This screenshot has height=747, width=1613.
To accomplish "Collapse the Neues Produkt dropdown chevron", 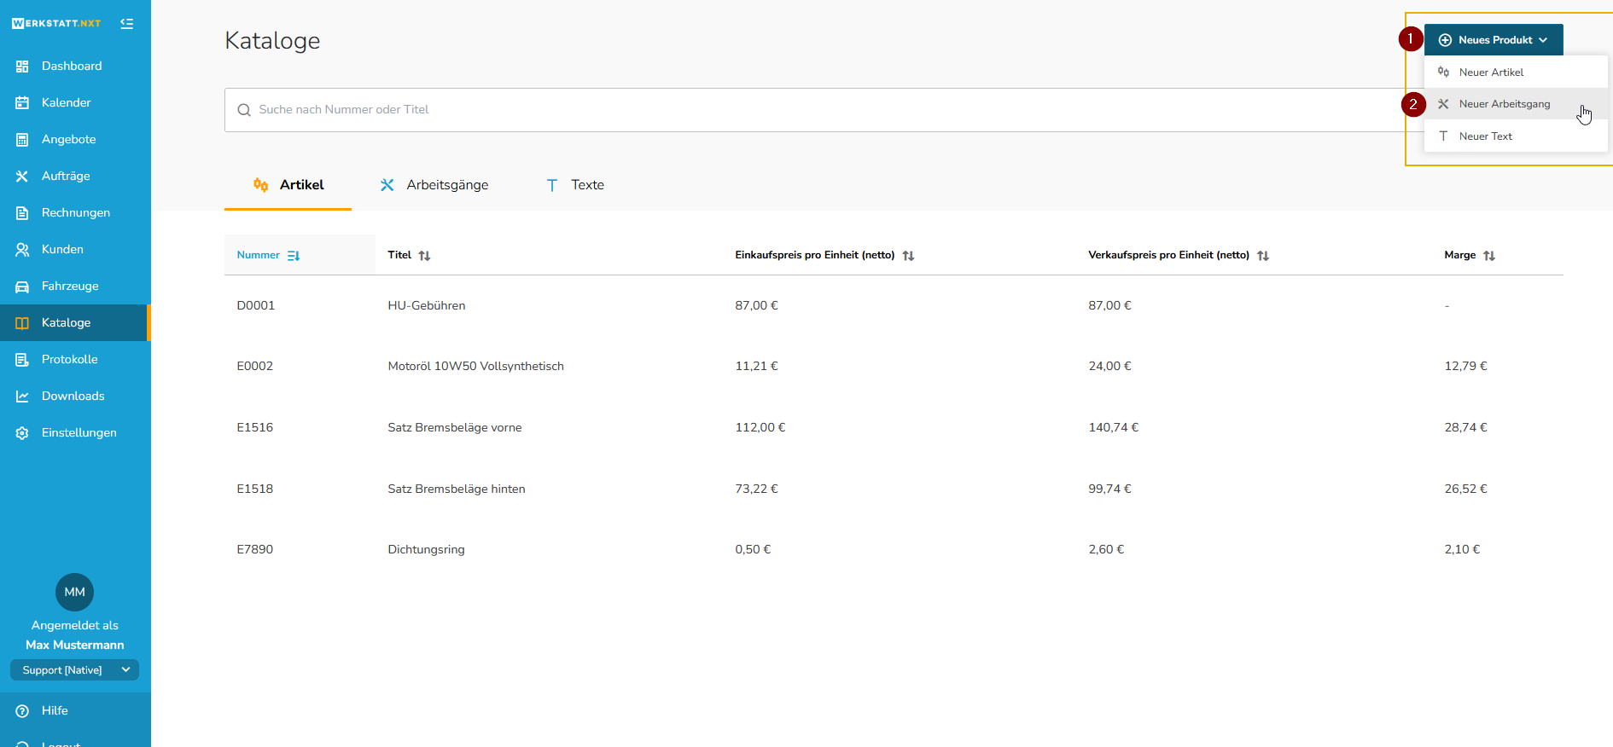I will [1543, 40].
